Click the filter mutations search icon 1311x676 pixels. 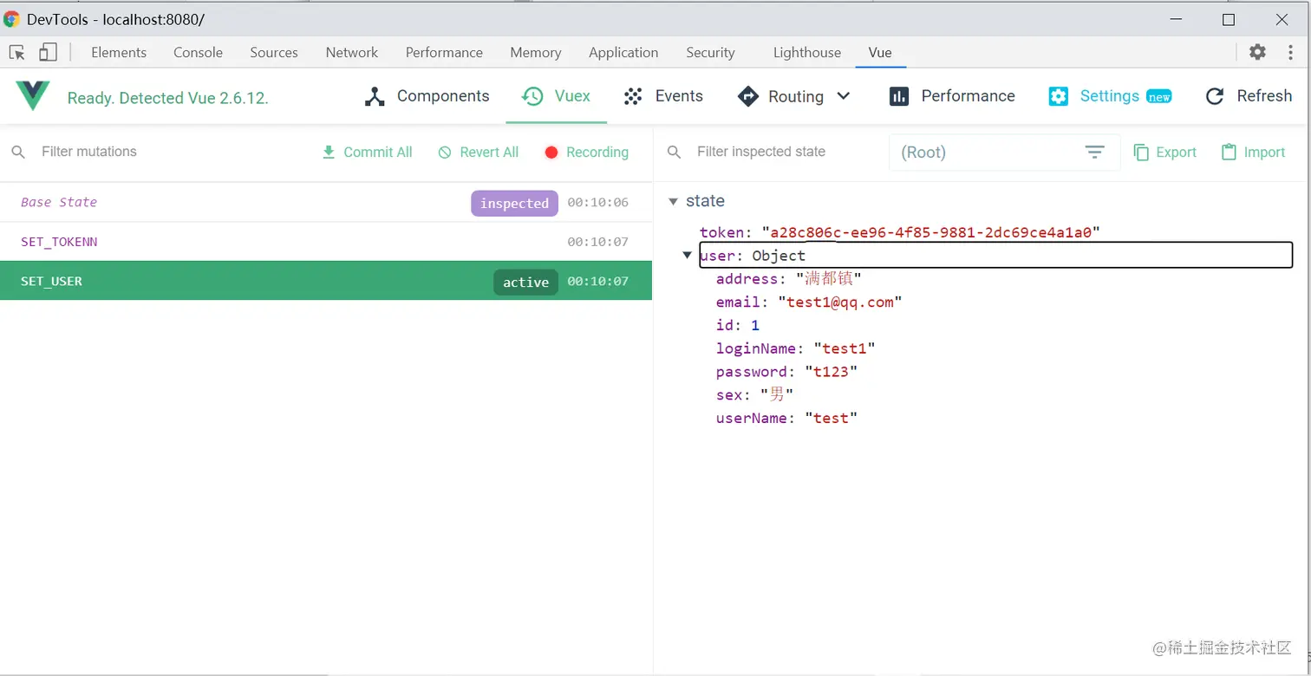[18, 153]
